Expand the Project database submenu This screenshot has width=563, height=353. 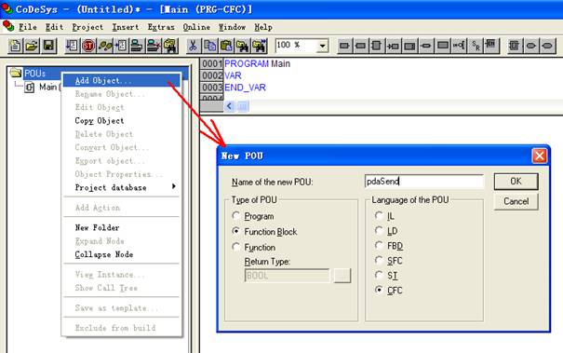(x=121, y=187)
